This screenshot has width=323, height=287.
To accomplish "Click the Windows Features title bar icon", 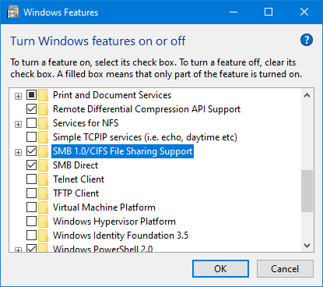I will pos(12,12).
